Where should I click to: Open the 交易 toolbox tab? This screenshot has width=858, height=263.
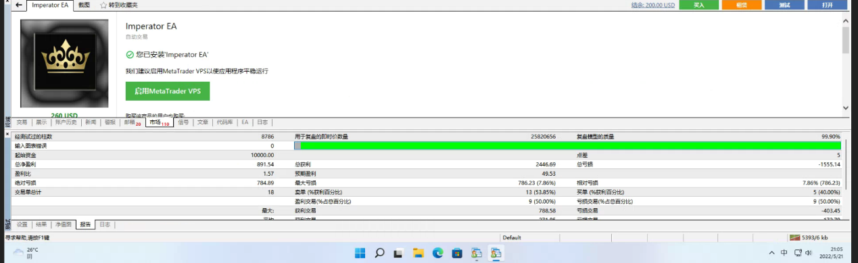[22, 122]
